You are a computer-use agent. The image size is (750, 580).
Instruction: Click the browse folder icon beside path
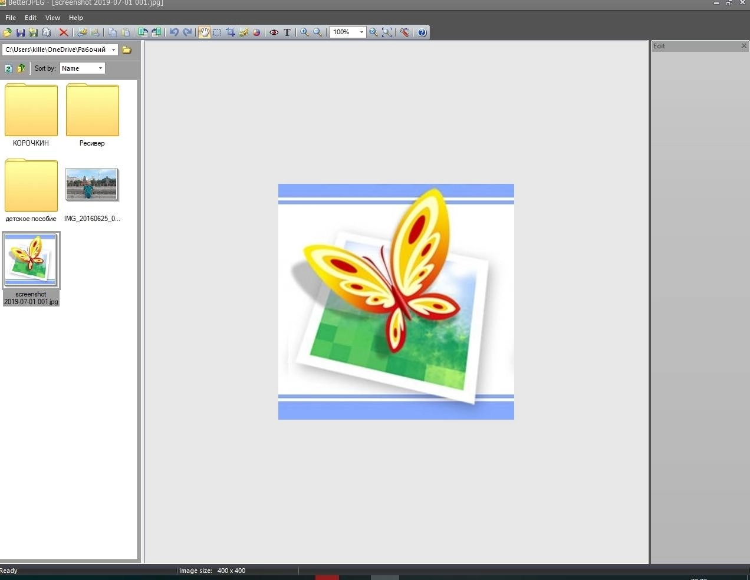127,50
